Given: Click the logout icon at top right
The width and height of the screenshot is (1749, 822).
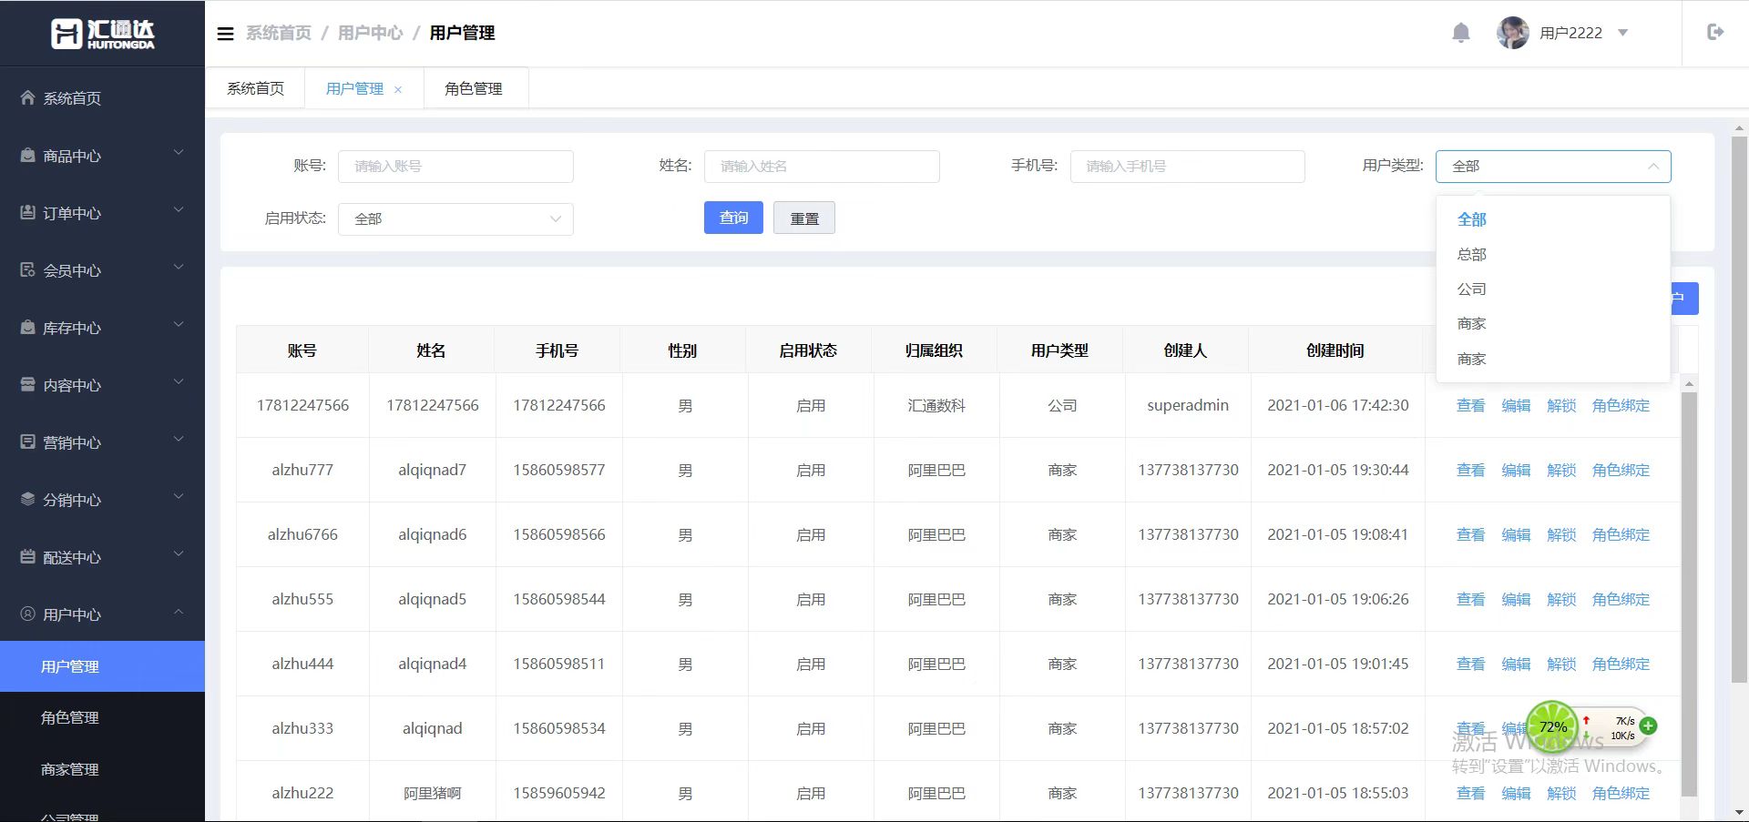Looking at the screenshot, I should coord(1714,32).
